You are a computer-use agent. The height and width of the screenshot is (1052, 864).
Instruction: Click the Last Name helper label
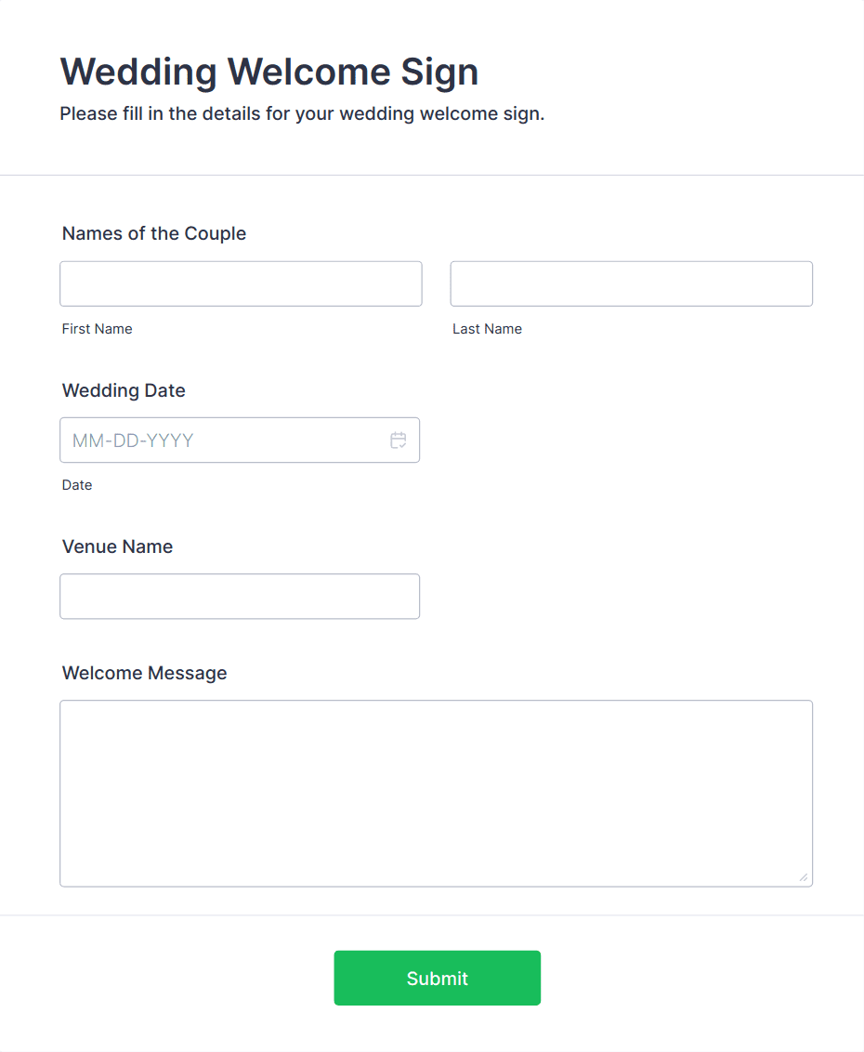[487, 328]
